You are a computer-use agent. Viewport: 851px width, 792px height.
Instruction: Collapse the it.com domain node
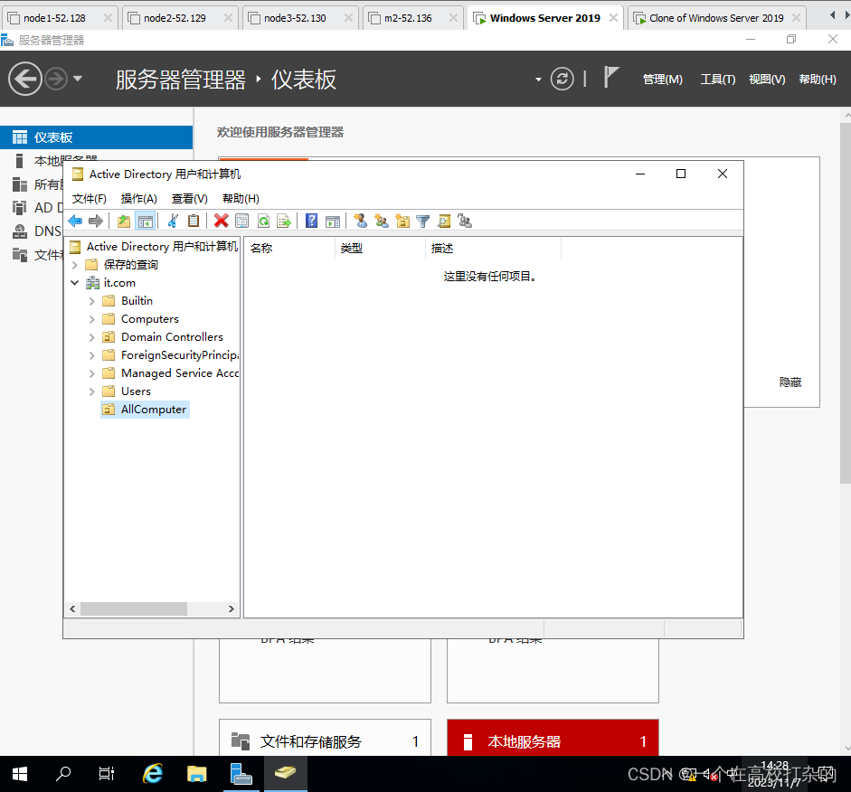[75, 283]
